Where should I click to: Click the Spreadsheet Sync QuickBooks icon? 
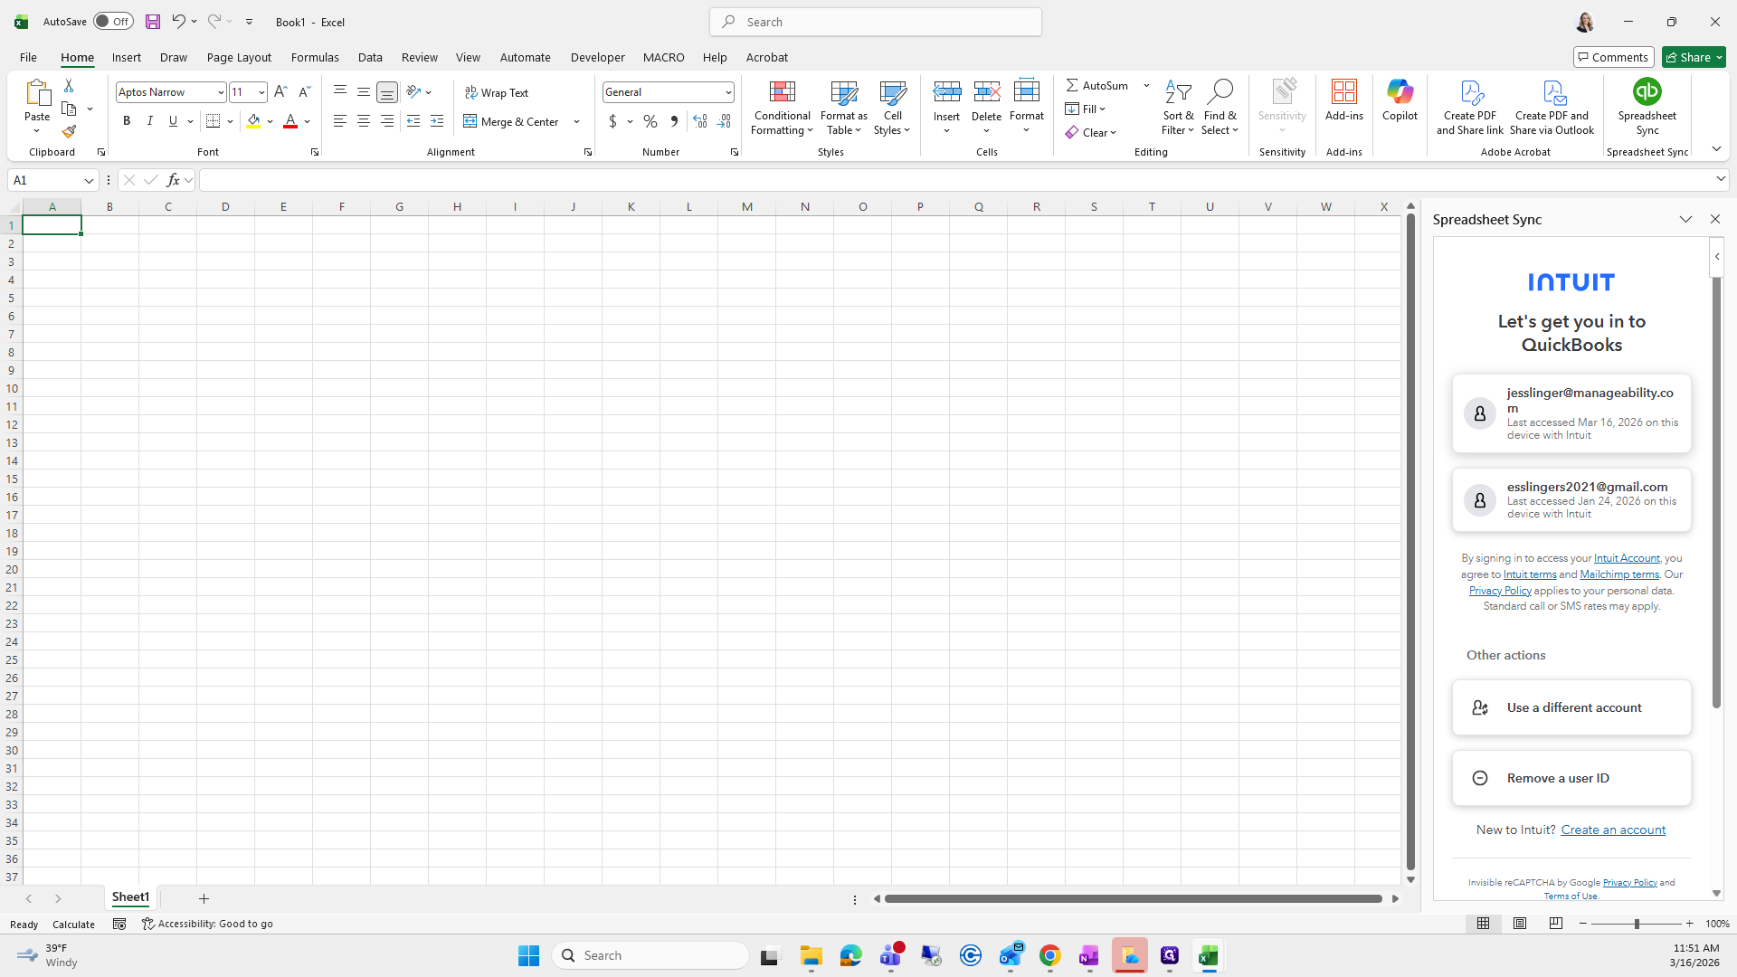coord(1647,92)
